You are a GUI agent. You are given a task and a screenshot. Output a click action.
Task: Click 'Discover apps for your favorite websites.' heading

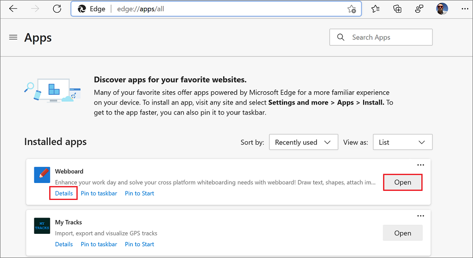[170, 79]
